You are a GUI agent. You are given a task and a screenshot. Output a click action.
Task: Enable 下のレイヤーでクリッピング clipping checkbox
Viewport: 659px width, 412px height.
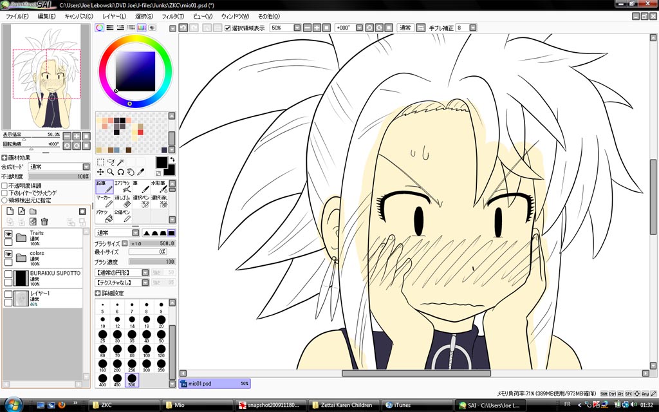tap(5, 193)
